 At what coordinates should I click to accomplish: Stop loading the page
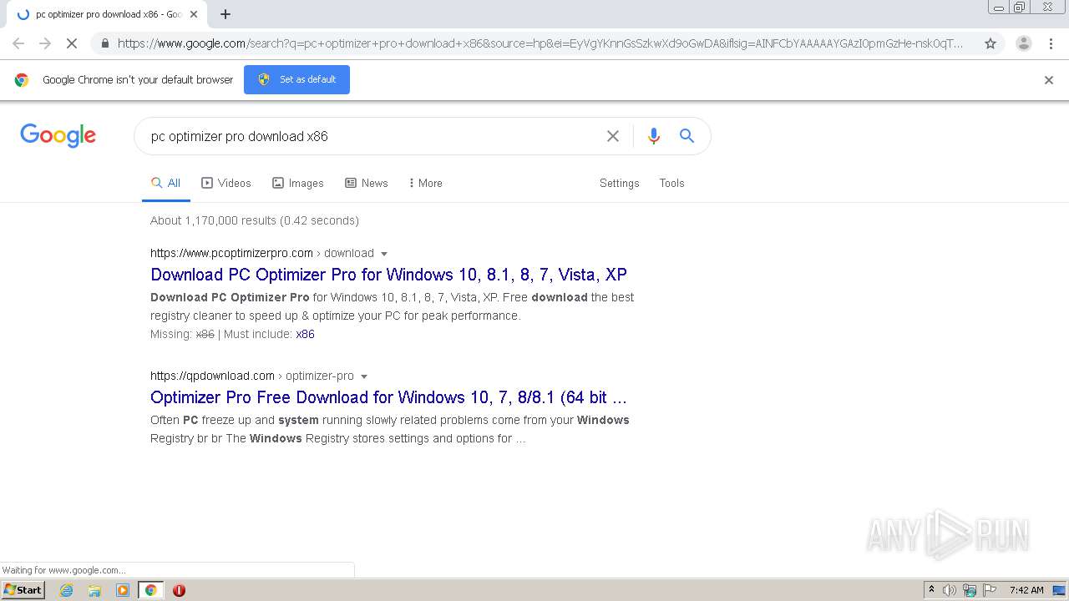[72, 43]
